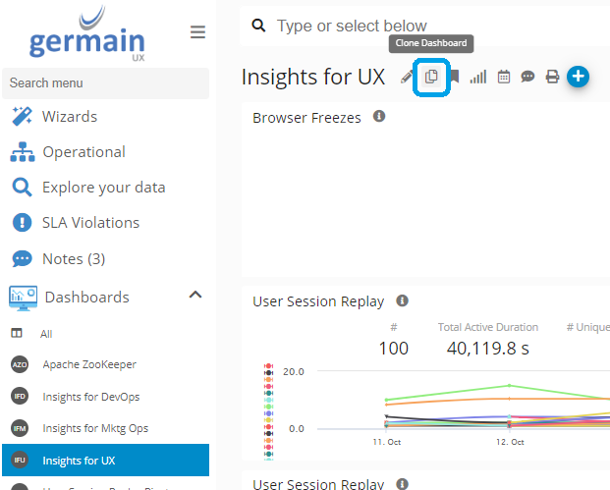Click the Browser Freezes info icon
Screen dimensions: 610x490
point(379,117)
